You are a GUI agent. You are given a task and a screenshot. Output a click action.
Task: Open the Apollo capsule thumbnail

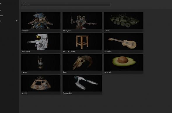(x=41, y=83)
